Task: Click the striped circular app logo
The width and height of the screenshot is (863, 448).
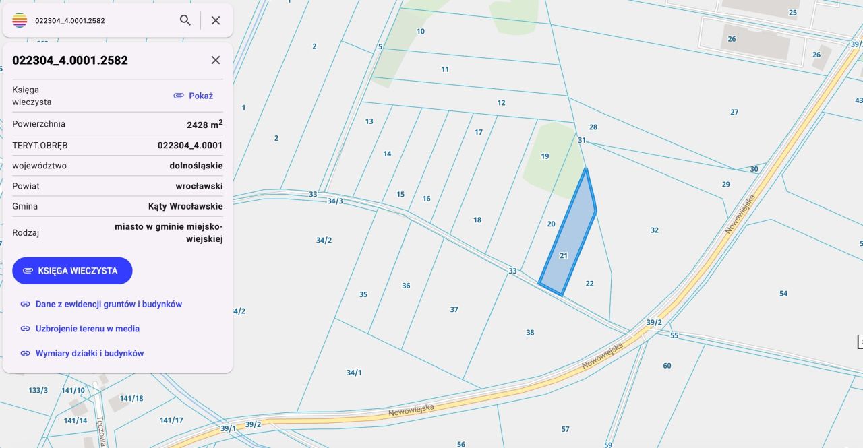Action: click(20, 20)
